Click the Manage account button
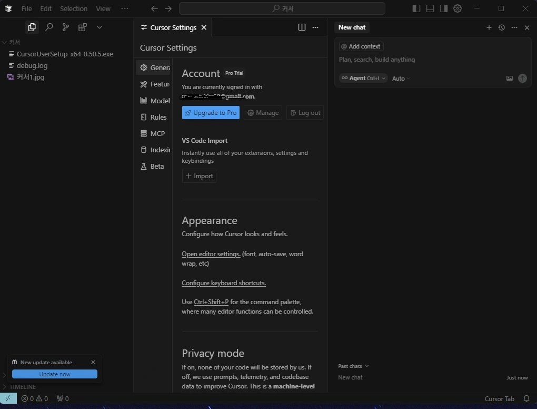Image resolution: width=537 pixels, height=409 pixels. point(263,113)
